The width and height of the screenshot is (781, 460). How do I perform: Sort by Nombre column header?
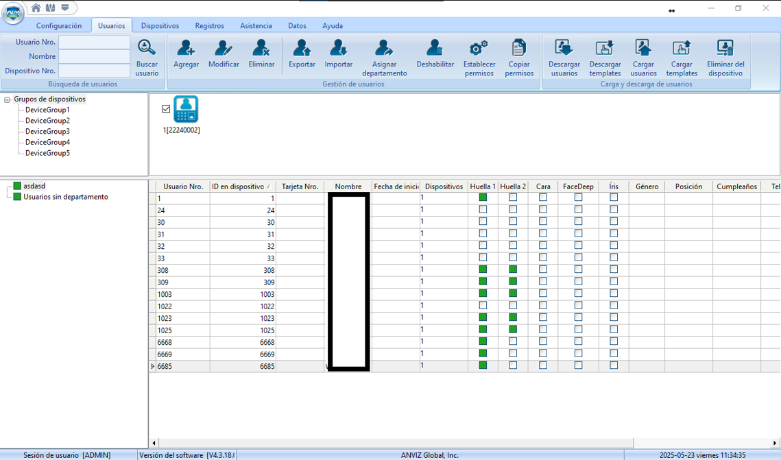348,186
